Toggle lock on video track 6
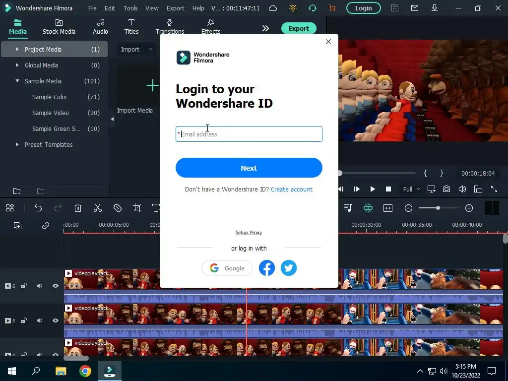 coord(24,286)
